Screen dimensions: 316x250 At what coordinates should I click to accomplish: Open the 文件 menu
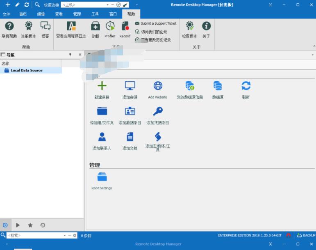click(x=6, y=14)
